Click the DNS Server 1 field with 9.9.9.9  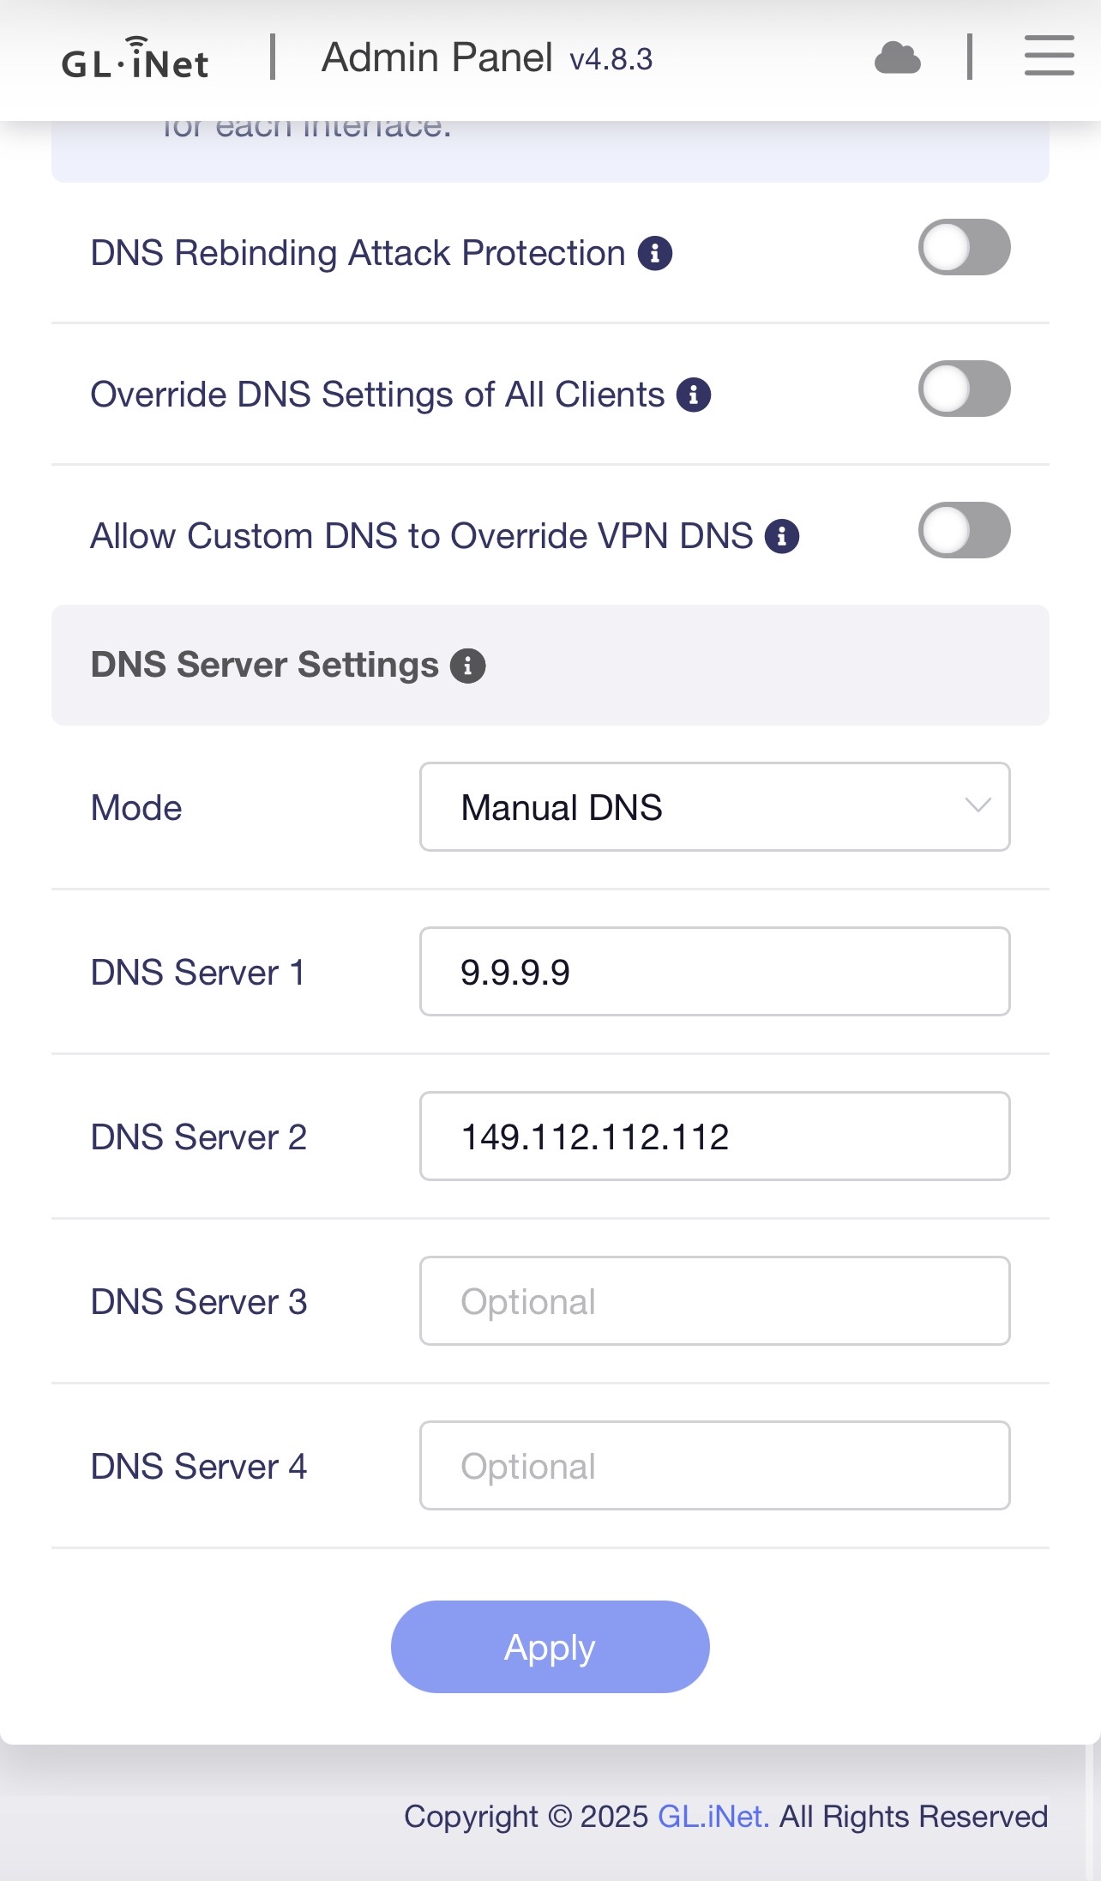tap(713, 972)
